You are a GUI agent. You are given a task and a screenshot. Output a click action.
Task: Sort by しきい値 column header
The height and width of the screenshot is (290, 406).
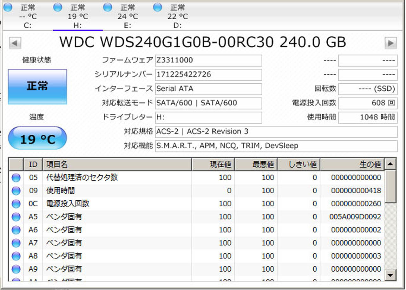299,164
